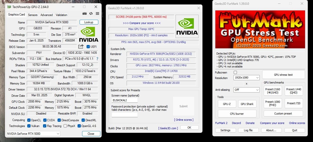Run the Preset:1440 (QHD) benchmark
Screen dimensions: 313x142
(x=294, y=91)
